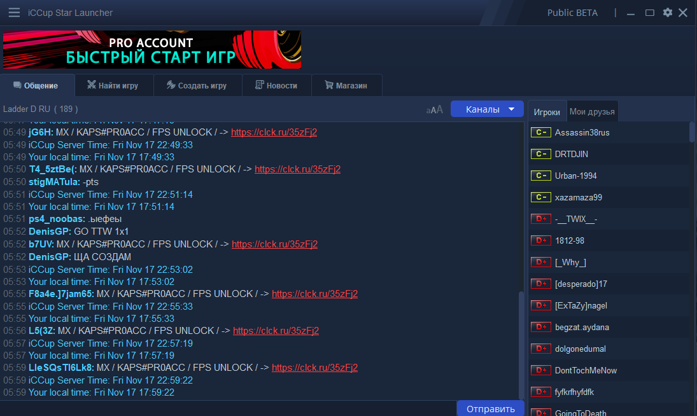Click the players list scrollbar thumb
The width and height of the screenshot is (697, 416).
coord(692,132)
